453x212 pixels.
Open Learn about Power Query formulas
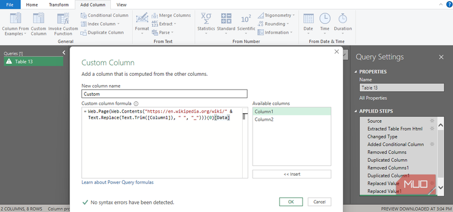point(118,182)
